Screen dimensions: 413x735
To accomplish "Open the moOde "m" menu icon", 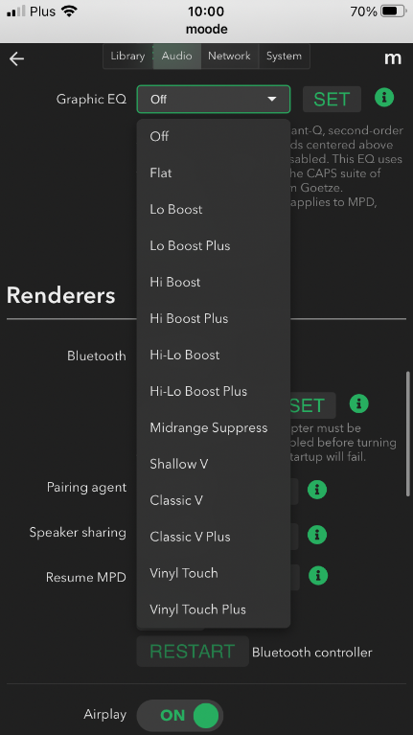I will tap(393, 58).
